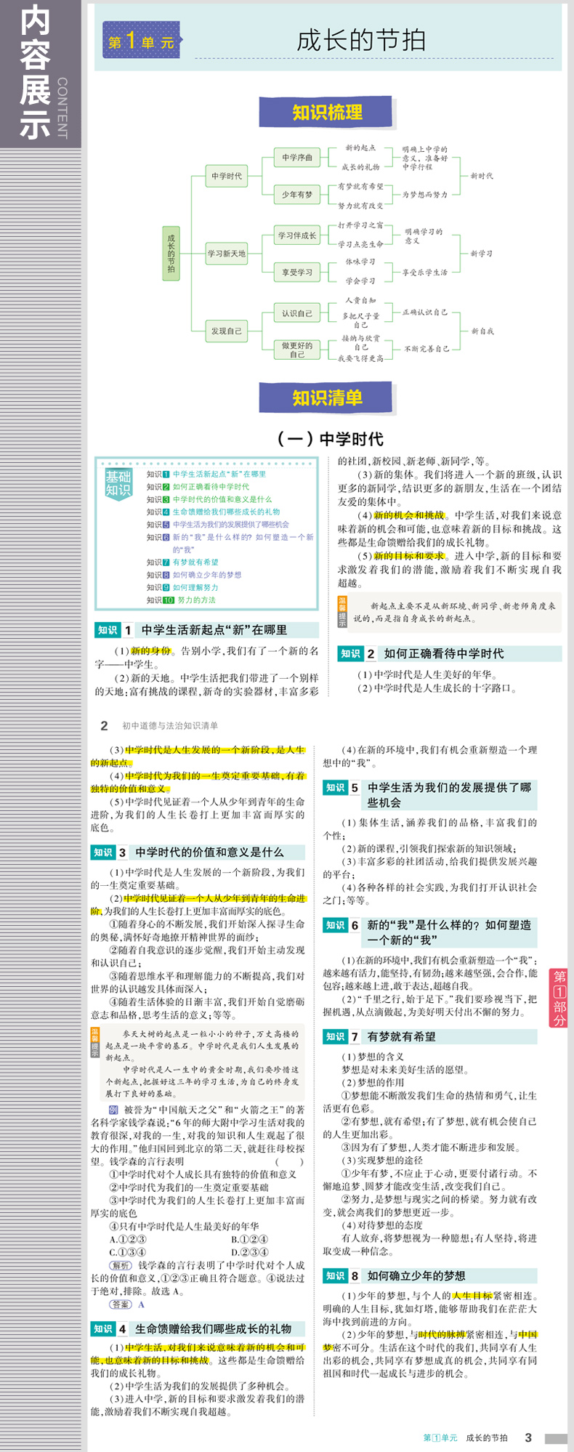Expand the 中学时代 node in mind map
Viewport: 574px width, 1452px height.
point(227,176)
